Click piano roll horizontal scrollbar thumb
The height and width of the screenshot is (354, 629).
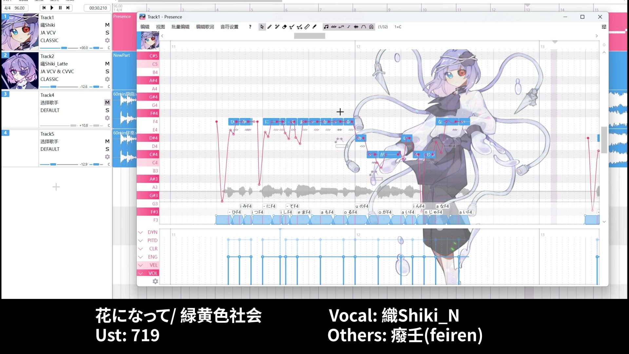pos(310,36)
